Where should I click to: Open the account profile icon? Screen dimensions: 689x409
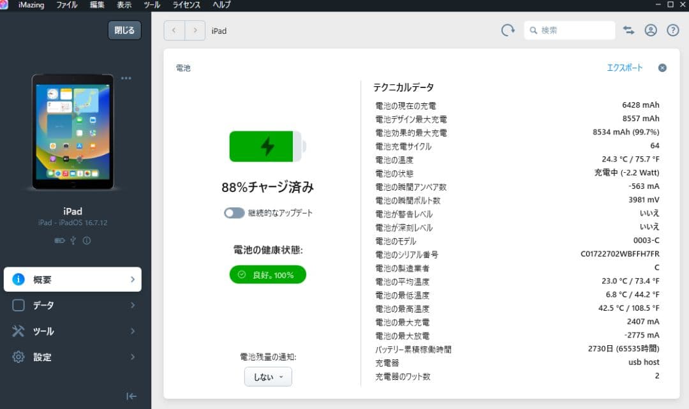coord(651,31)
